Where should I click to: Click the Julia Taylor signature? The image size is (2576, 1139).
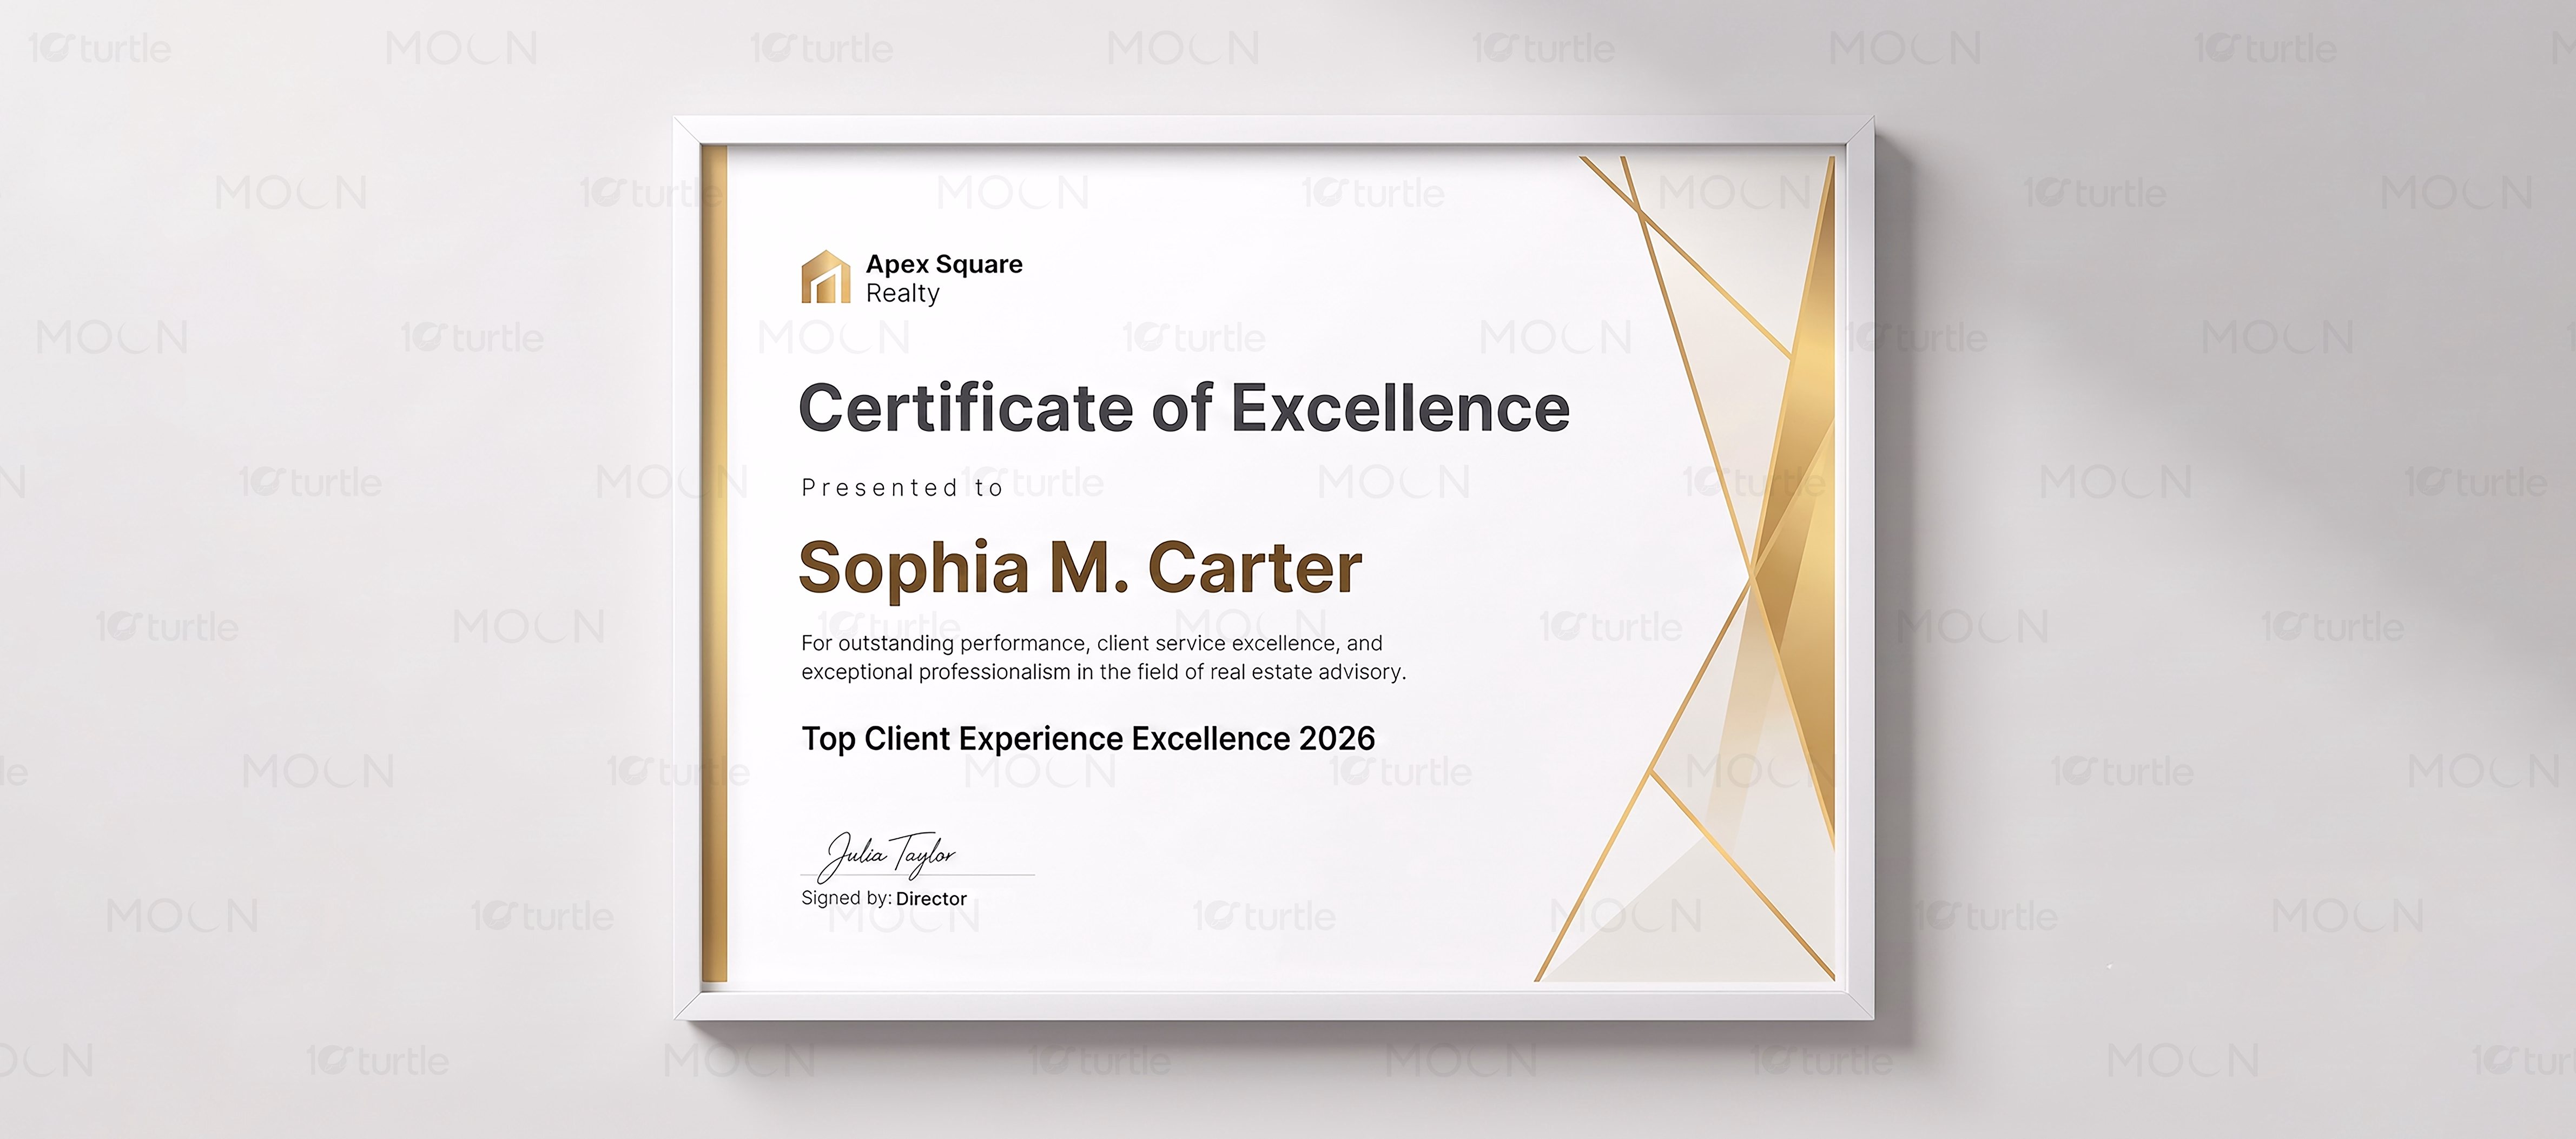(888, 855)
